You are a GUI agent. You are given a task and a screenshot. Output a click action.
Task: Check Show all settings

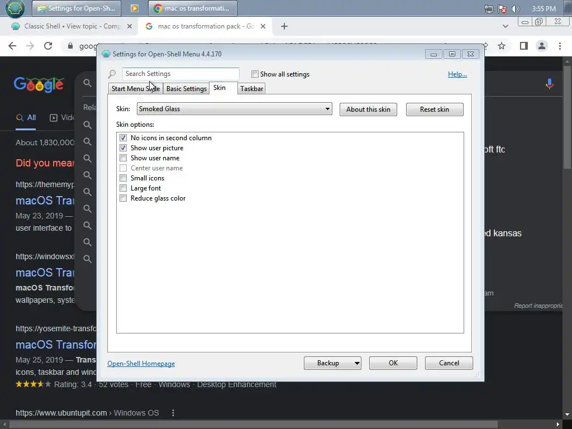click(x=255, y=74)
